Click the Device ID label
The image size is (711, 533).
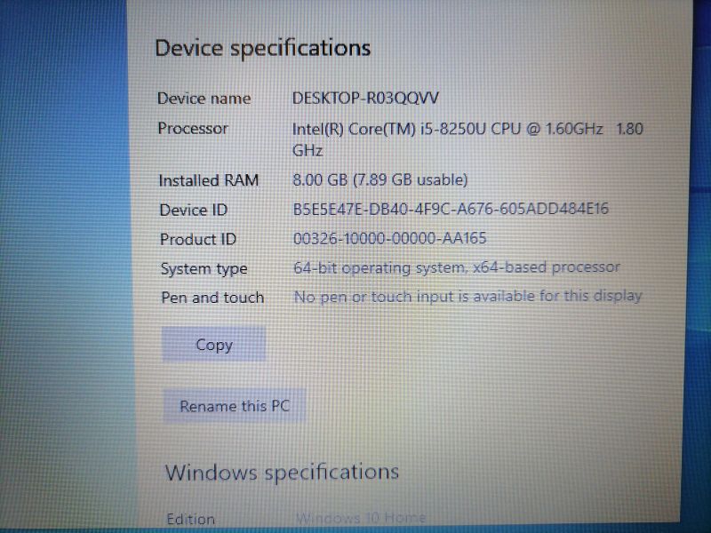pyautogui.click(x=194, y=210)
